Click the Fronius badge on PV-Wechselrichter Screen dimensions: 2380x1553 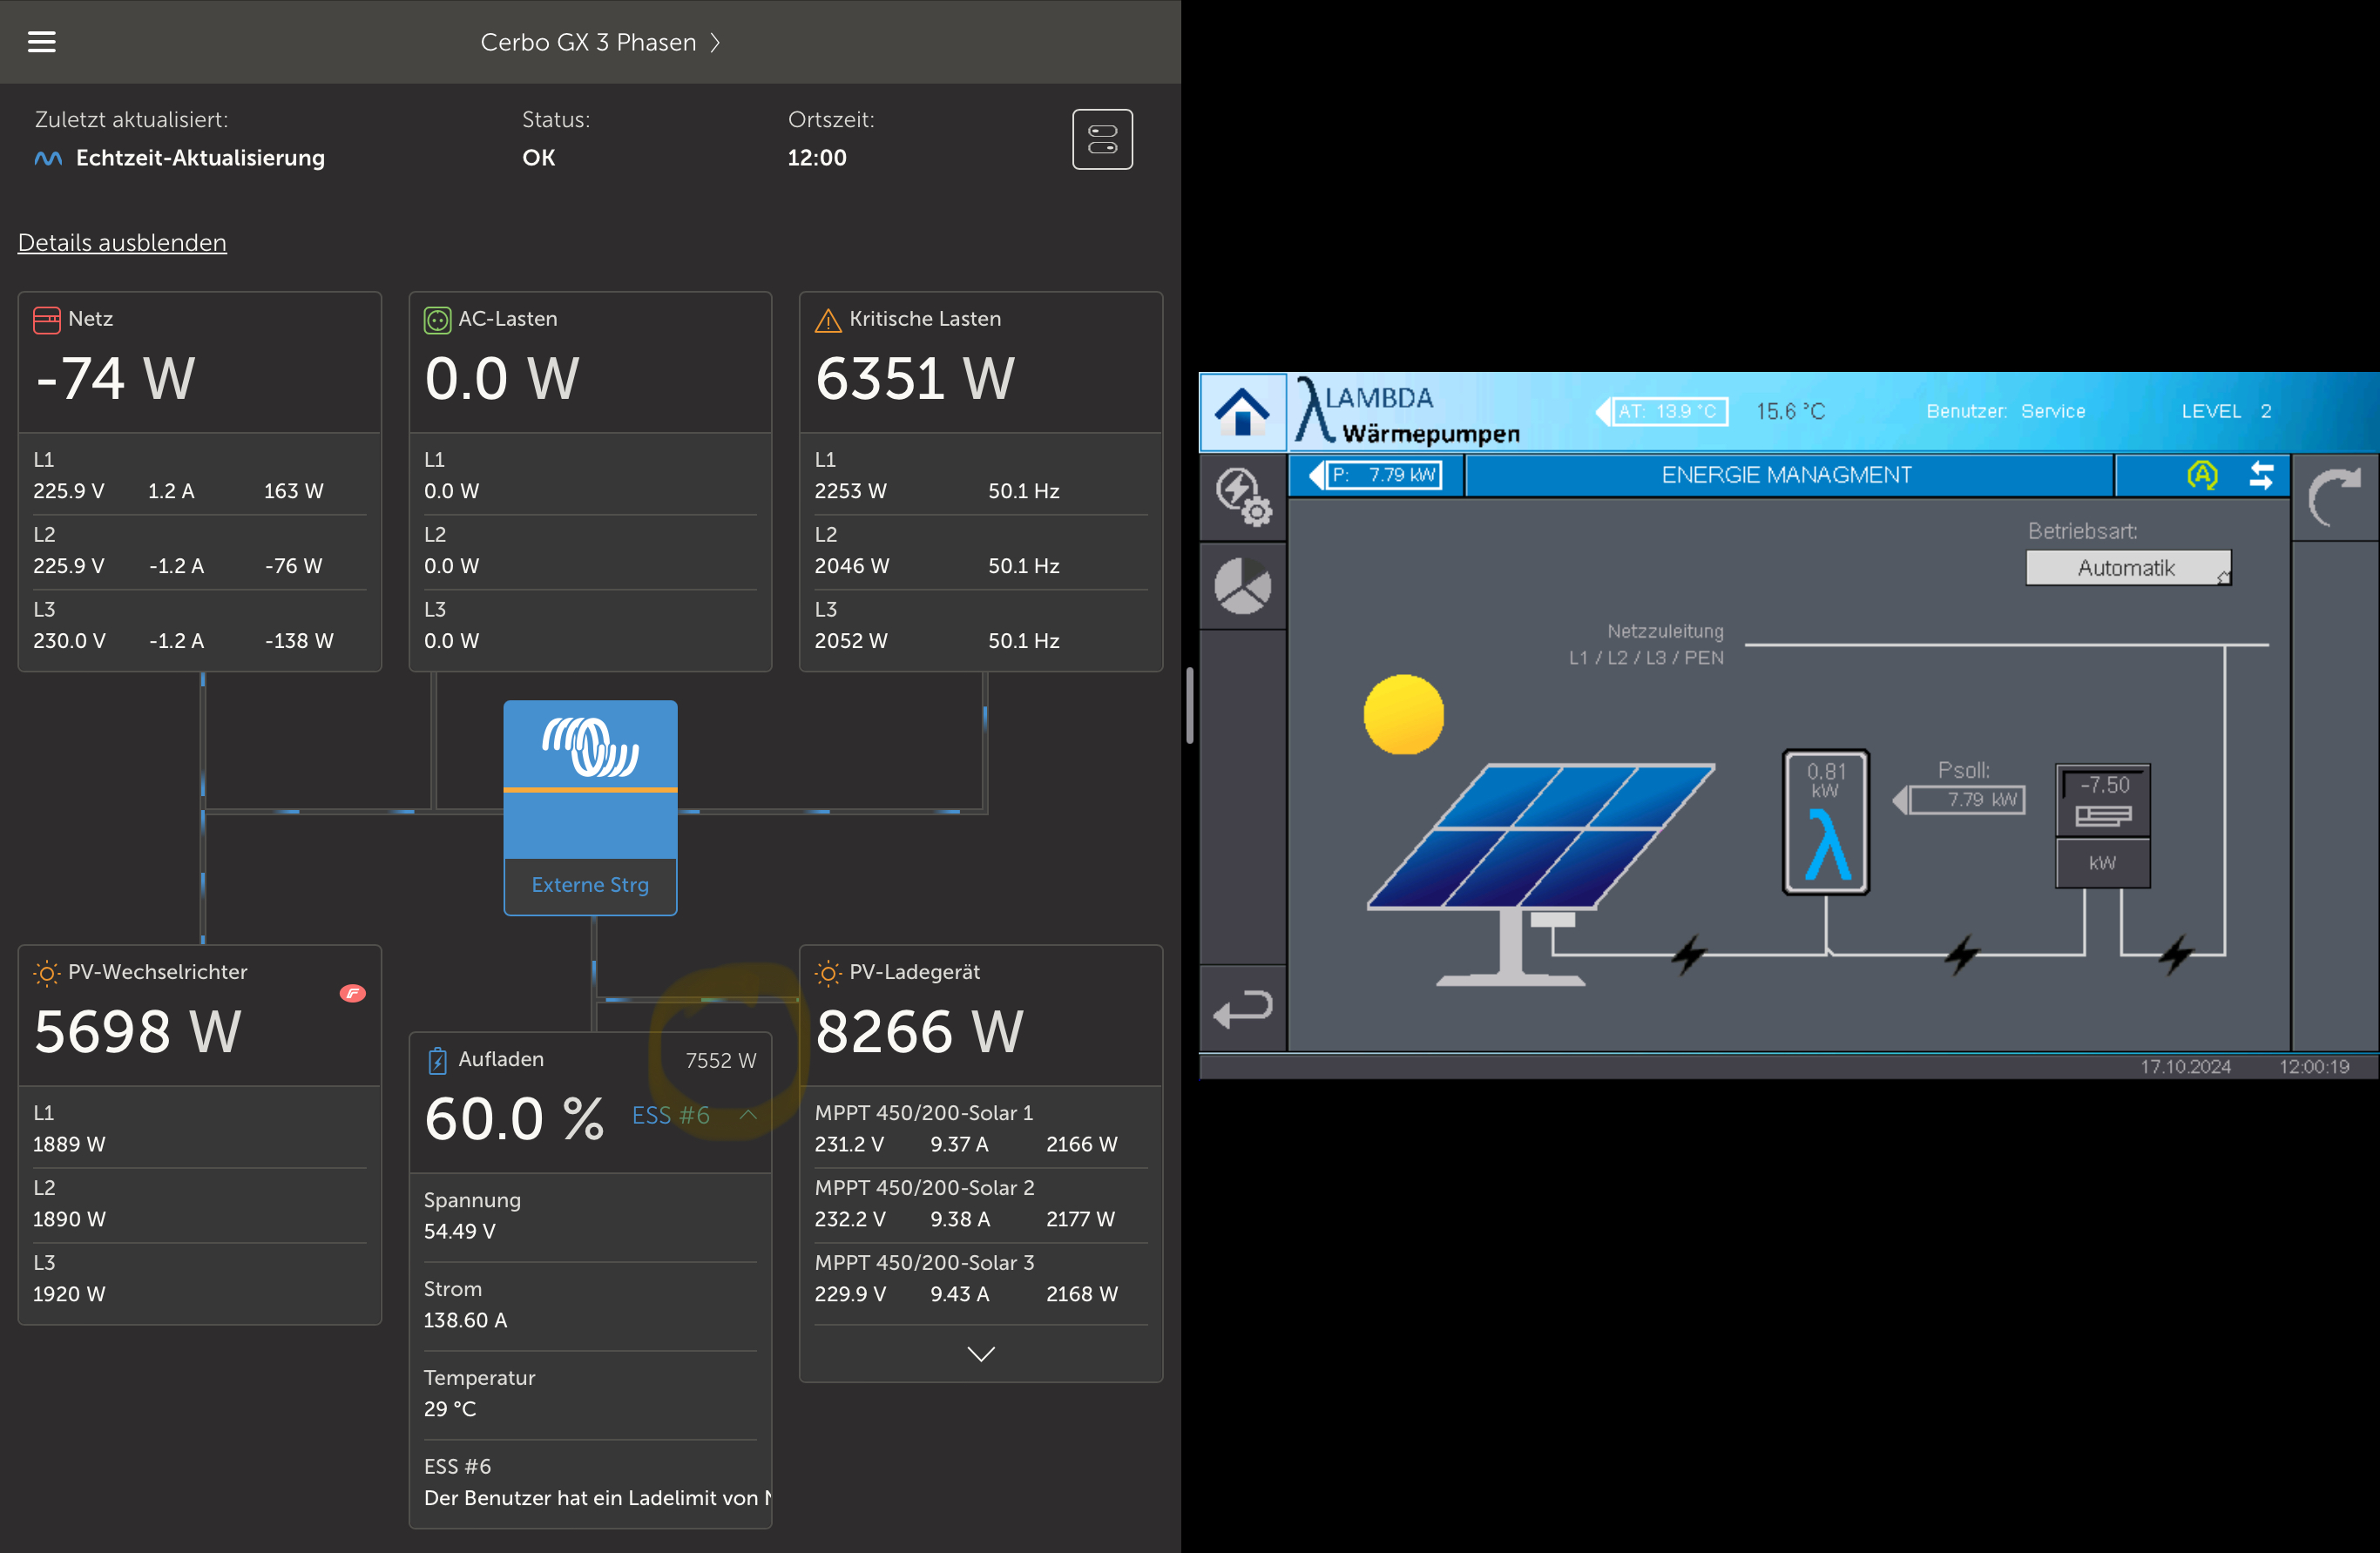point(352,993)
